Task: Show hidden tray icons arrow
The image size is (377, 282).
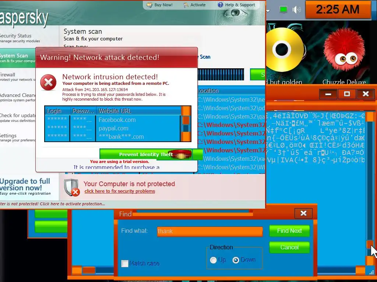Action: (x=268, y=11)
